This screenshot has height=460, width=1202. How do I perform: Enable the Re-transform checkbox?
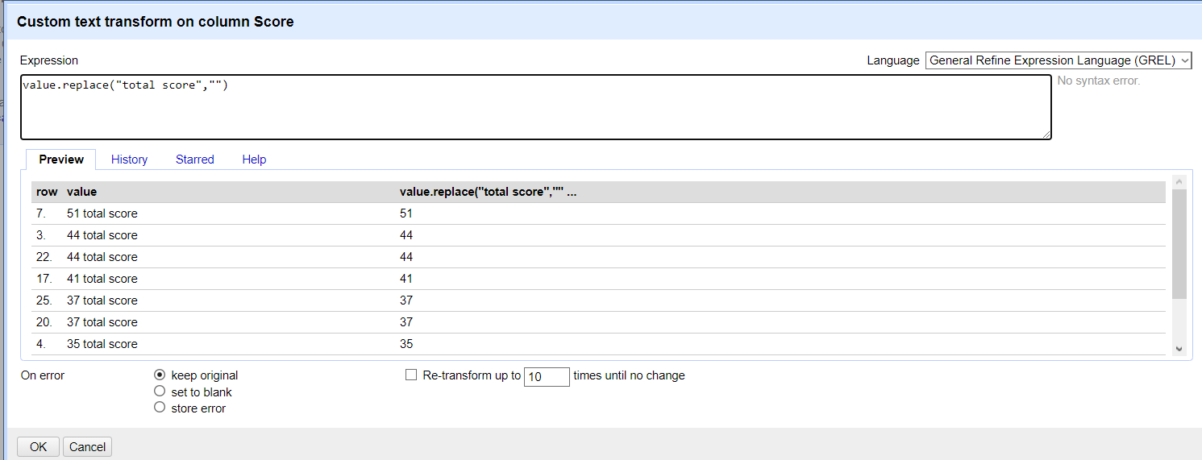tap(411, 375)
